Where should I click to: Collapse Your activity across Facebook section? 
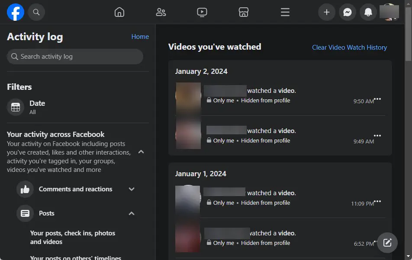(141, 152)
